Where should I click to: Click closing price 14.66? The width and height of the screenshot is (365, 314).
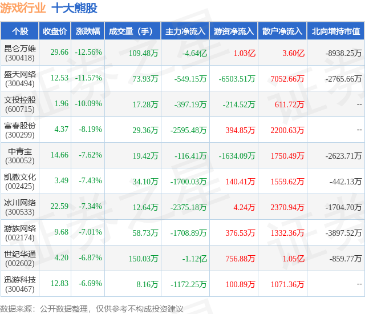coord(59,155)
